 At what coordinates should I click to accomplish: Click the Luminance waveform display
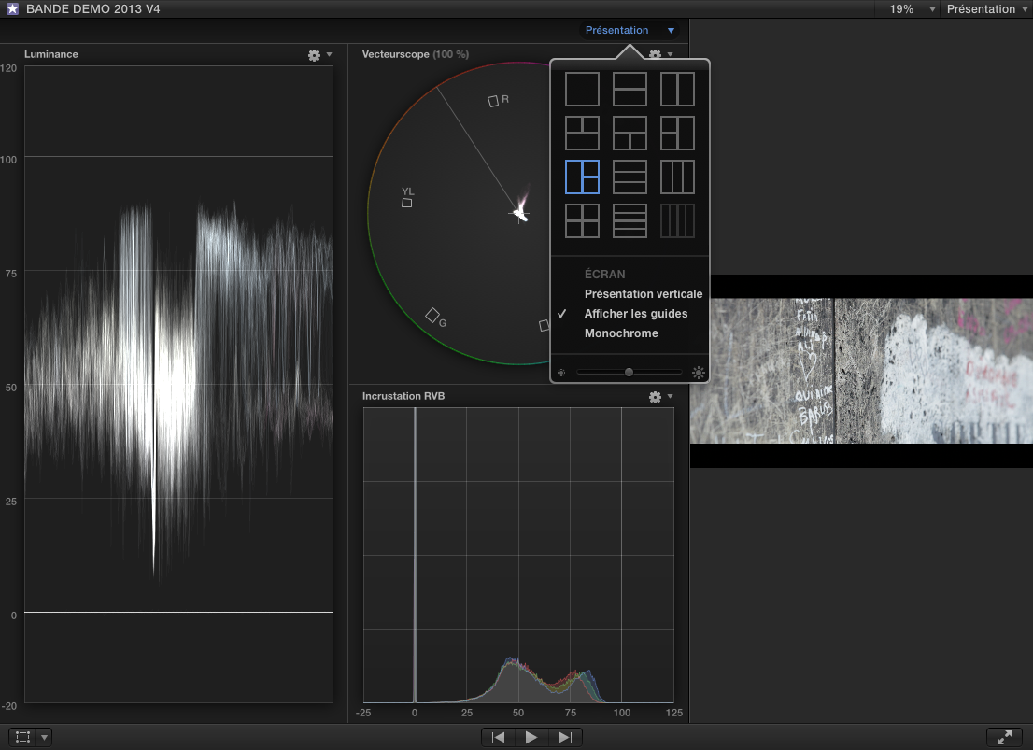178,384
